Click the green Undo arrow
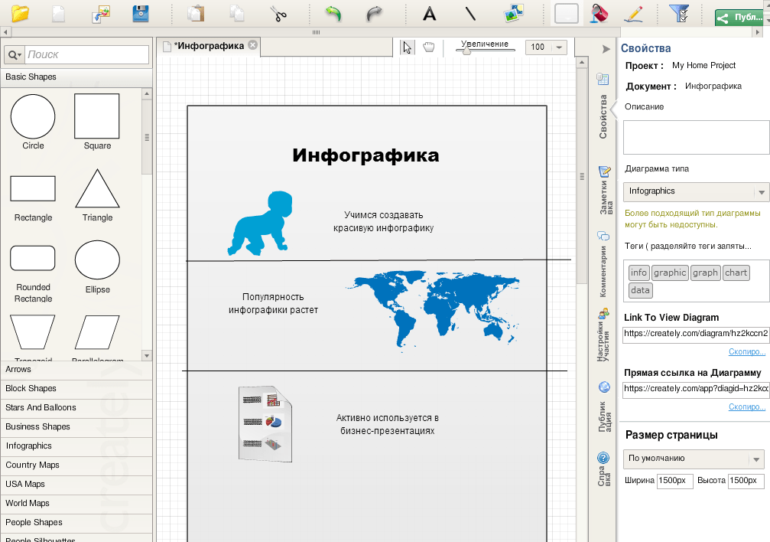The image size is (770, 542). pos(333,13)
